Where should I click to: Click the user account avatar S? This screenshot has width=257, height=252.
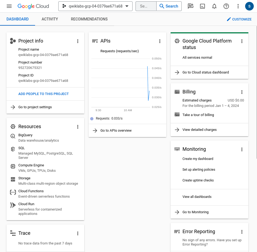point(249,6)
